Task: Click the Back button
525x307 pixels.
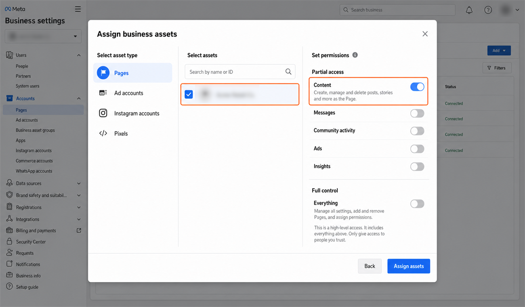Action: 370,266
